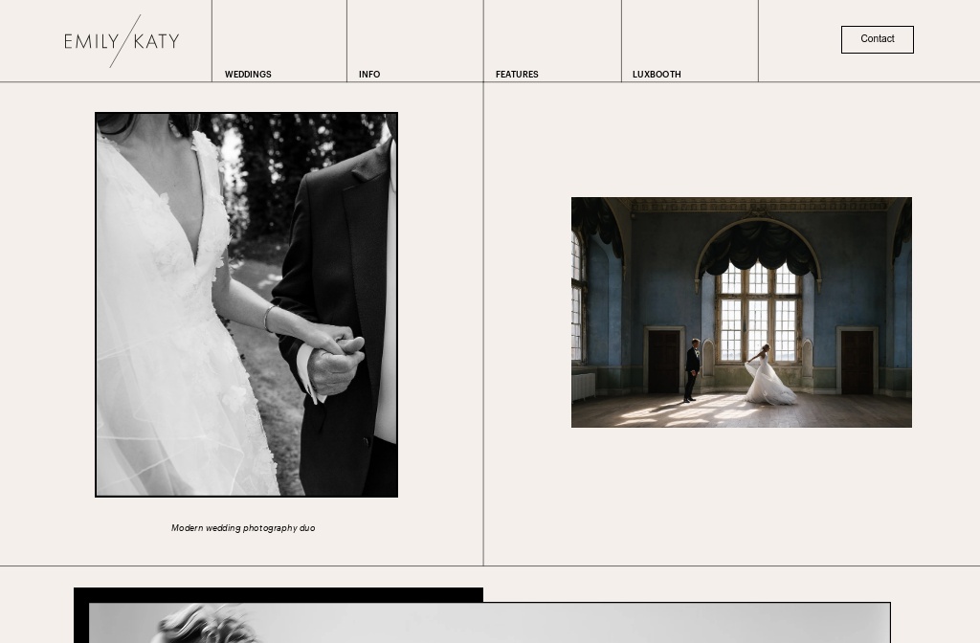This screenshot has width=980, height=643.
Task: Click the twirling bride in the ballroom photo
Action: click(x=768, y=377)
